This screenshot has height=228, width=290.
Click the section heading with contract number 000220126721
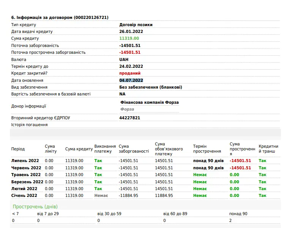pos(60,17)
